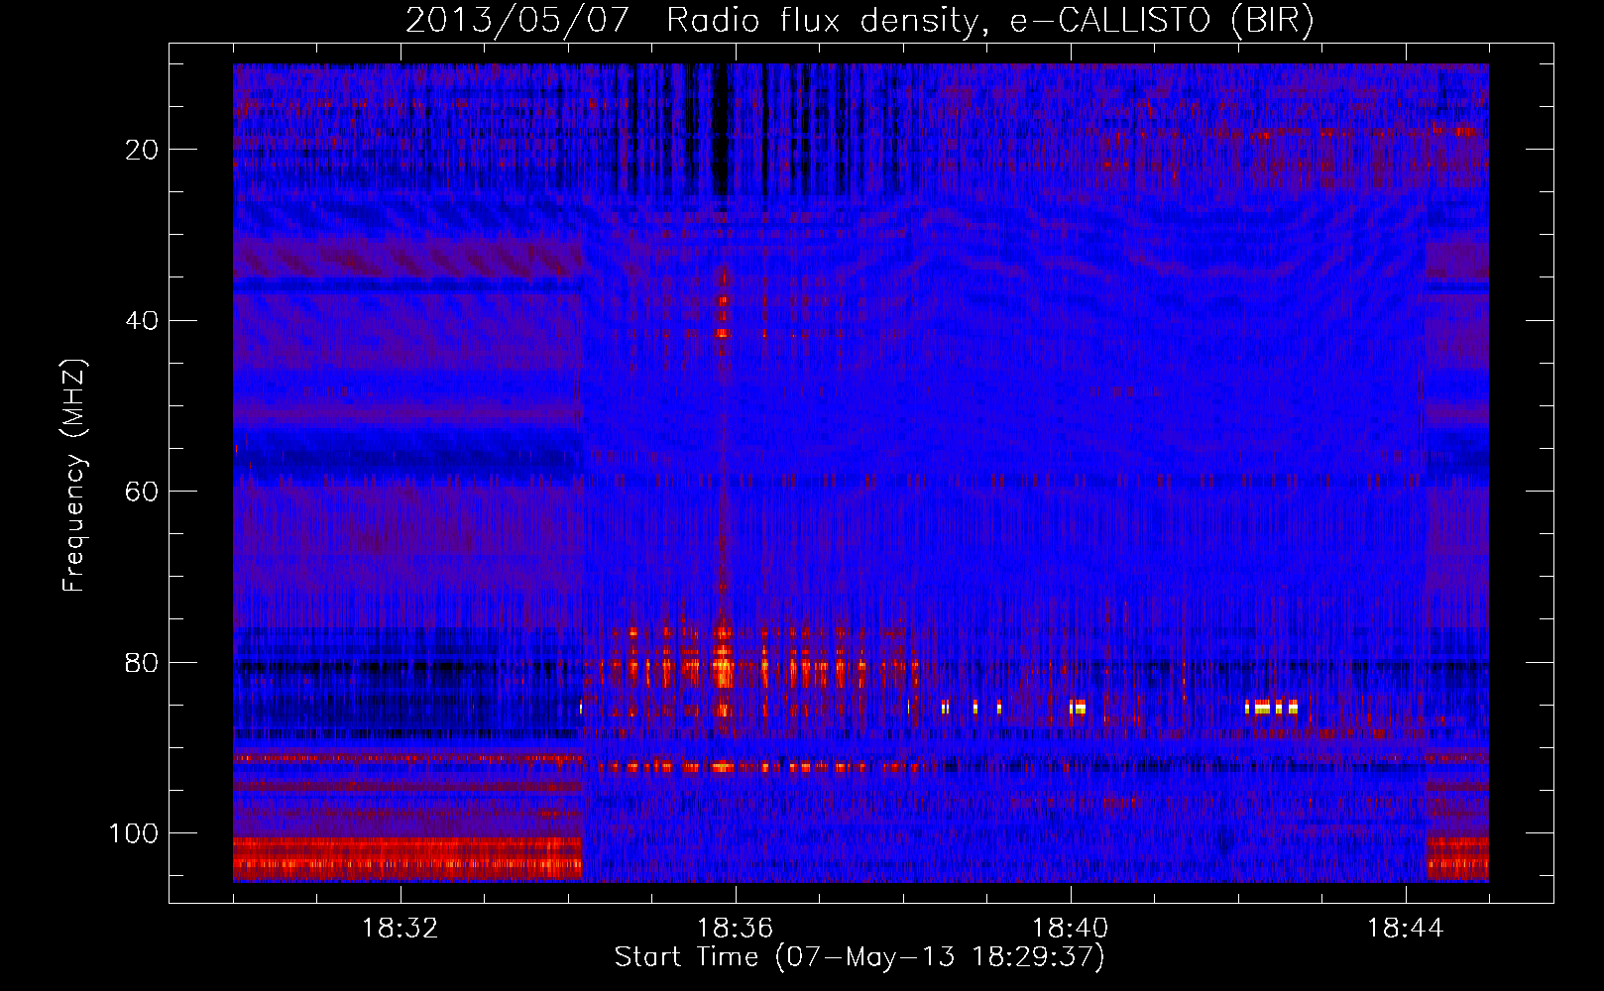
Task: Click the plot title "2013/05/07 Radio flux density, e-CALLISTO (BIR)"
Action: (x=859, y=21)
